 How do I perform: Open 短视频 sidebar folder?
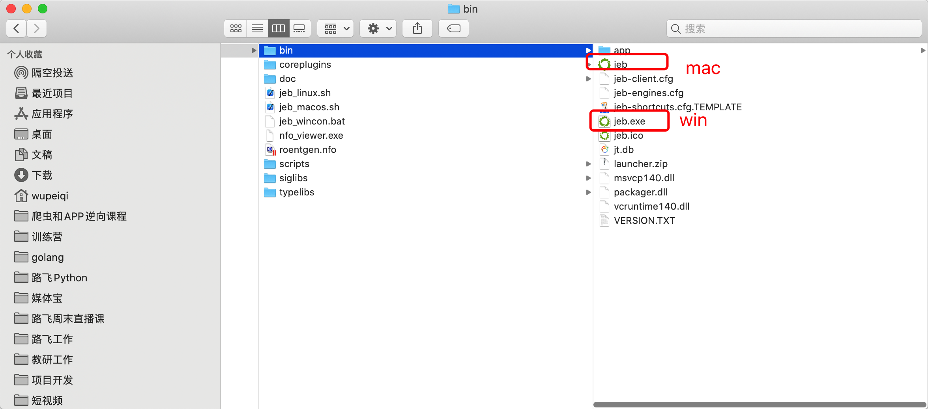38,401
